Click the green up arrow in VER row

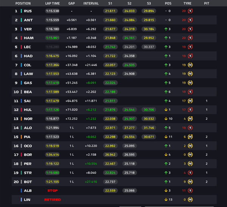166,29
